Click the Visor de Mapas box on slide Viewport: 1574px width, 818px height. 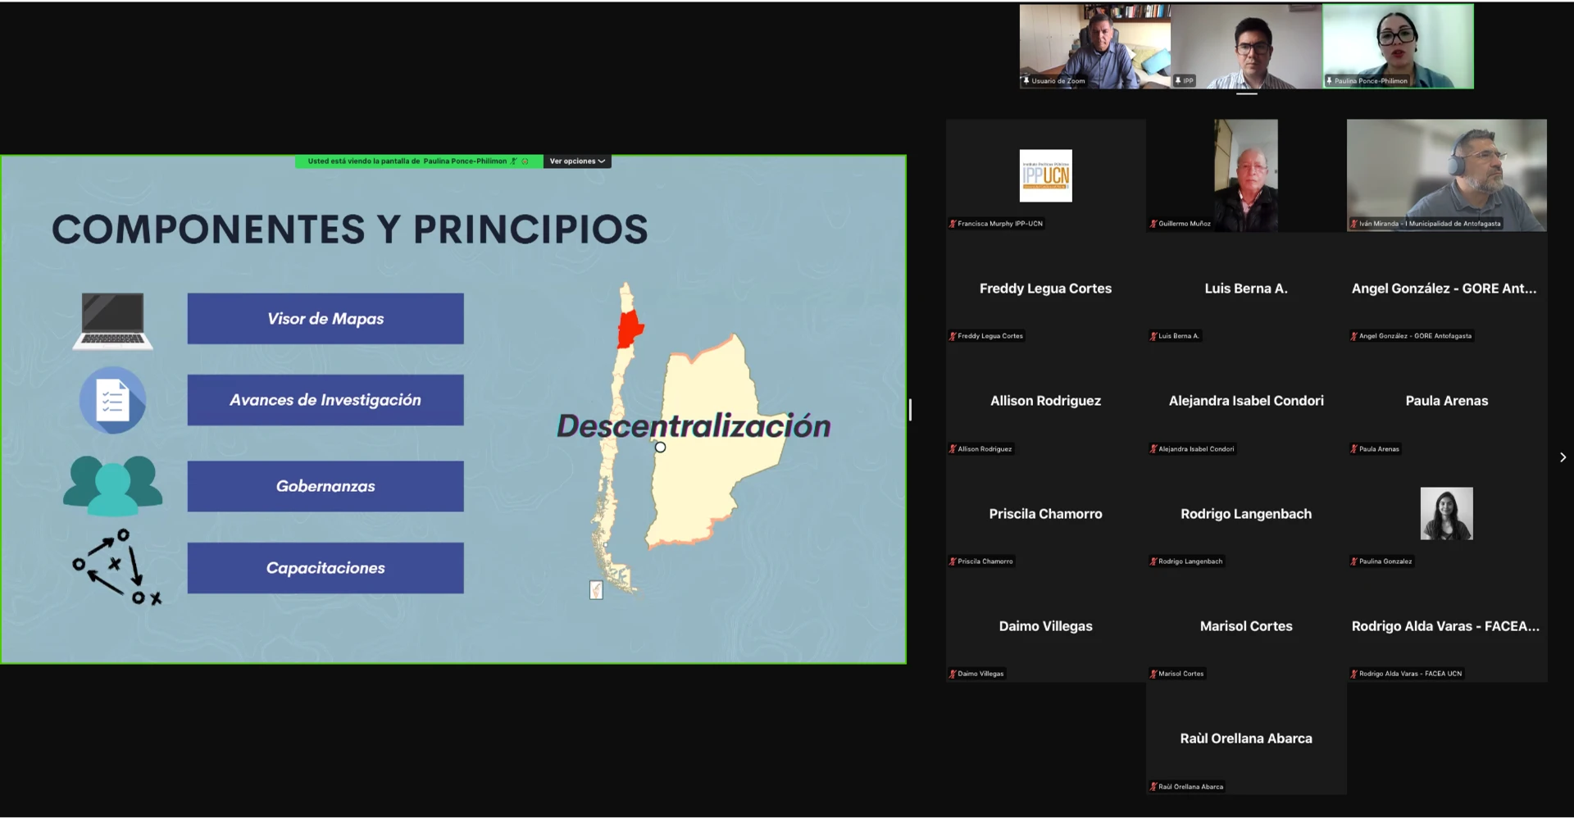[325, 319]
